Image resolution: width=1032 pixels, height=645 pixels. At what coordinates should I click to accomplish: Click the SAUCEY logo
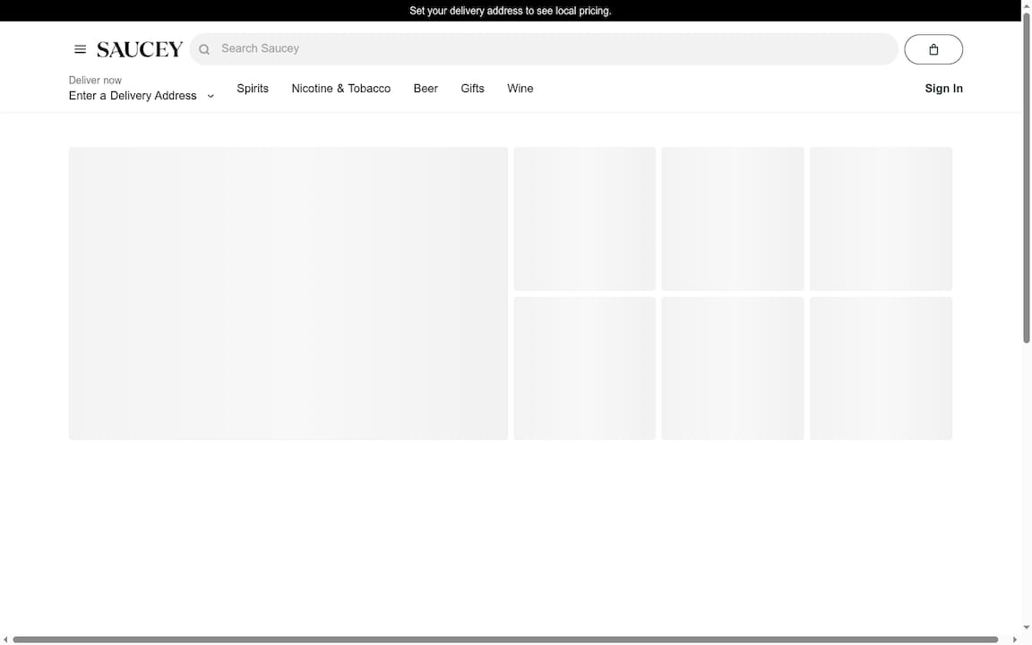[x=139, y=49]
